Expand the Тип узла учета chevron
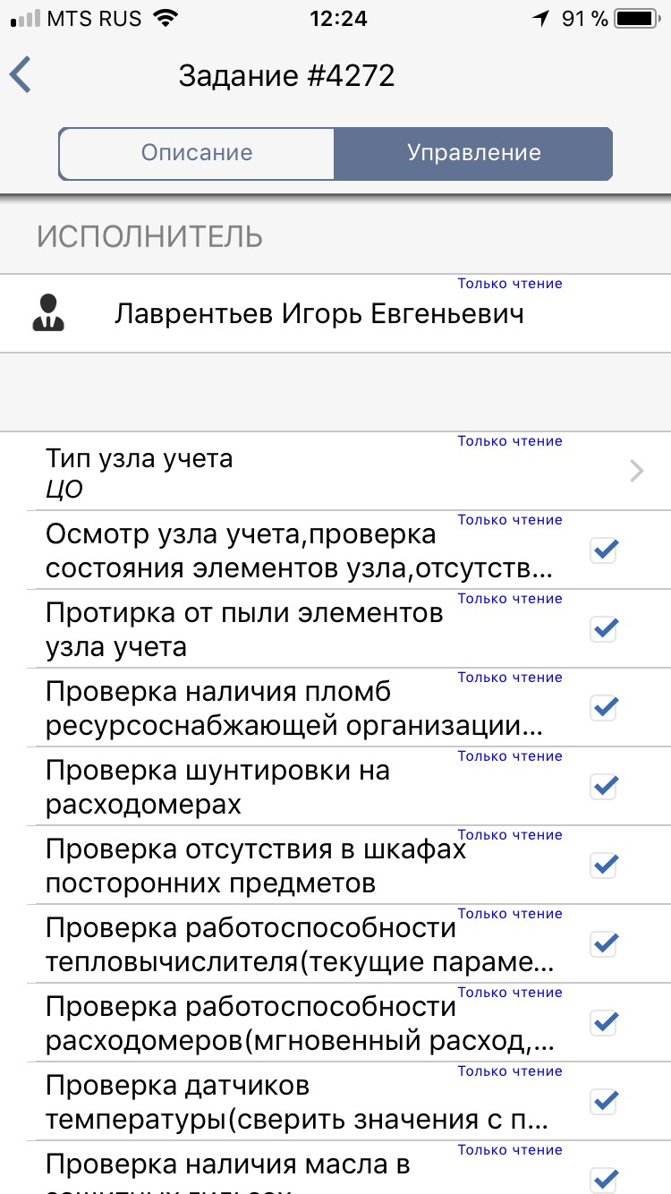 tap(636, 471)
